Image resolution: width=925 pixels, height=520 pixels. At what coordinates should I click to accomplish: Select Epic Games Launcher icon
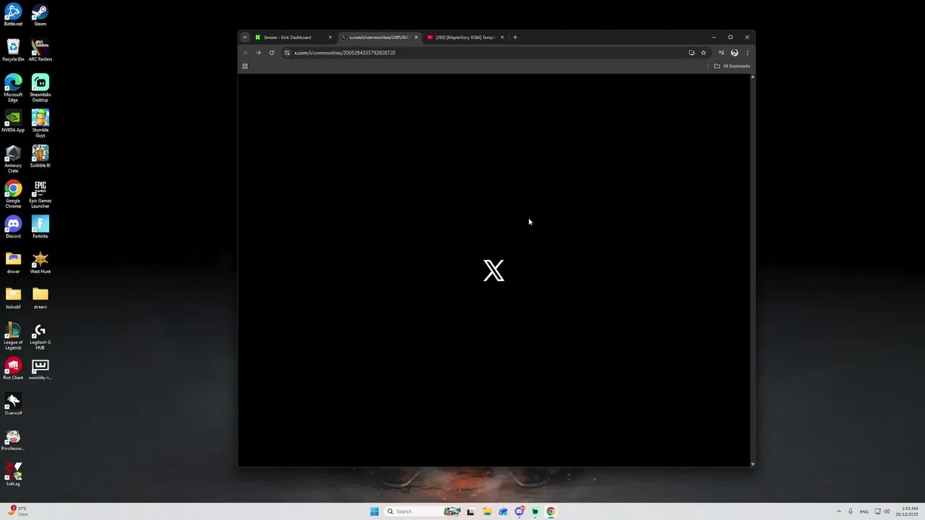40,194
